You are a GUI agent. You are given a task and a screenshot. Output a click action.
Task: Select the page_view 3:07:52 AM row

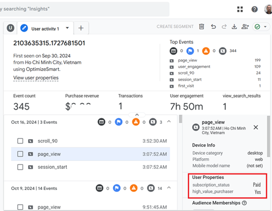[x=91, y=154]
